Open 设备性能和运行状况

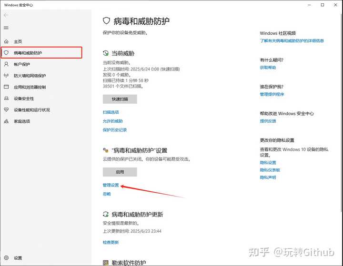[32, 110]
